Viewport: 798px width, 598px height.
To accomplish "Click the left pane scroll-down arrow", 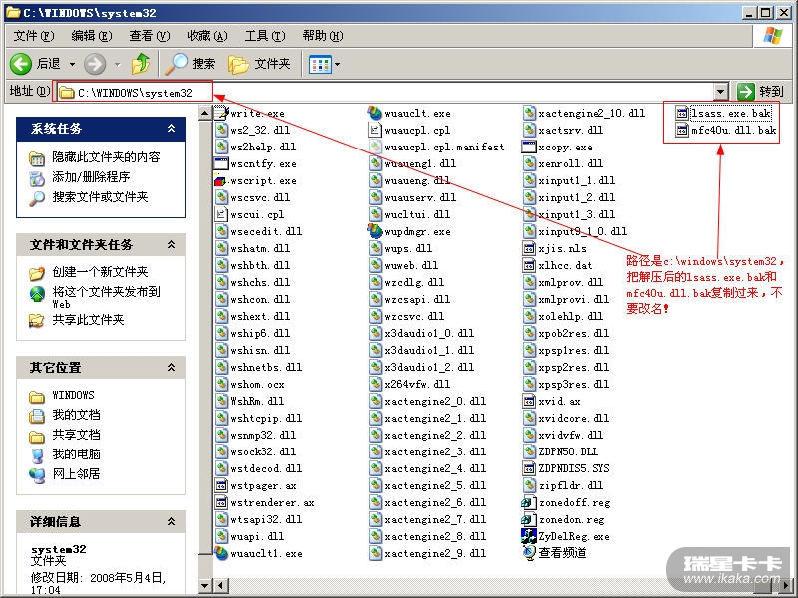I will tap(204, 585).
